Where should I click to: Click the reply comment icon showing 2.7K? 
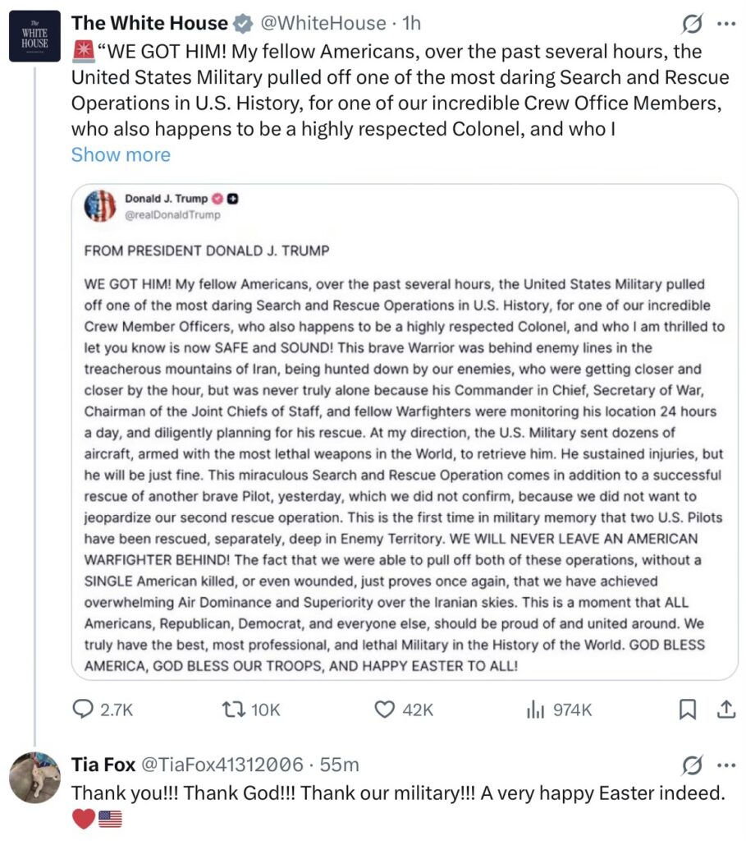tap(83, 710)
